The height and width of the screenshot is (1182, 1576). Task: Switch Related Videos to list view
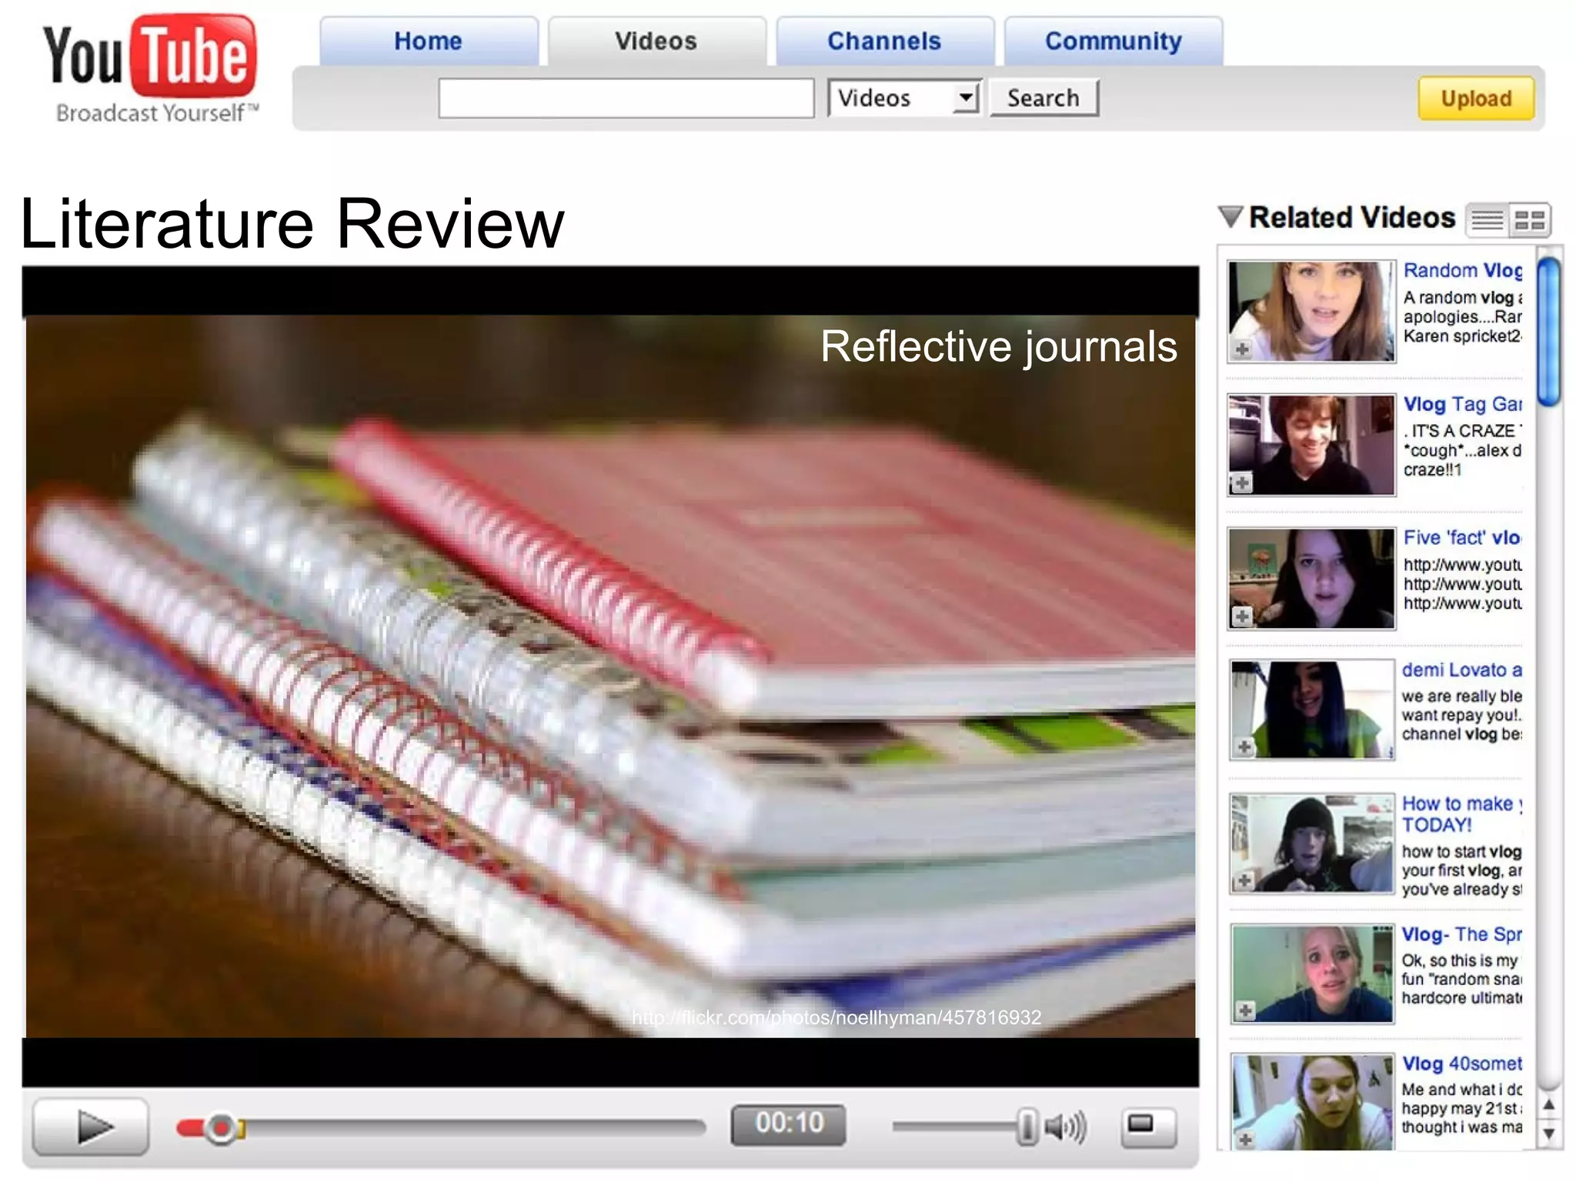[1488, 221]
